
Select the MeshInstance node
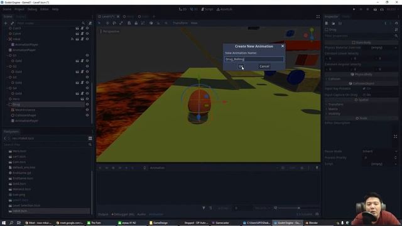pyautogui.click(x=25, y=110)
